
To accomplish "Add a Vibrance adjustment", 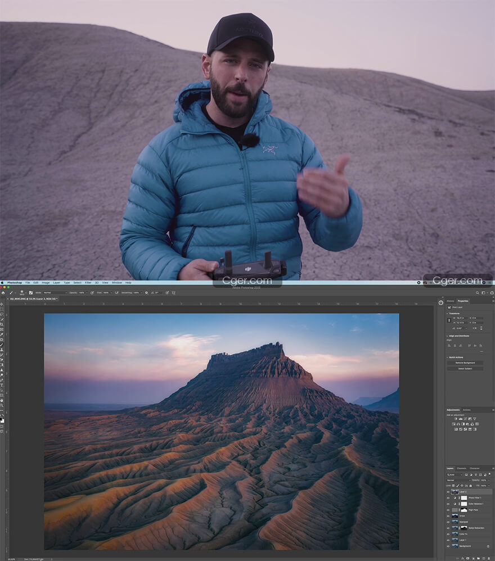I will point(475,419).
